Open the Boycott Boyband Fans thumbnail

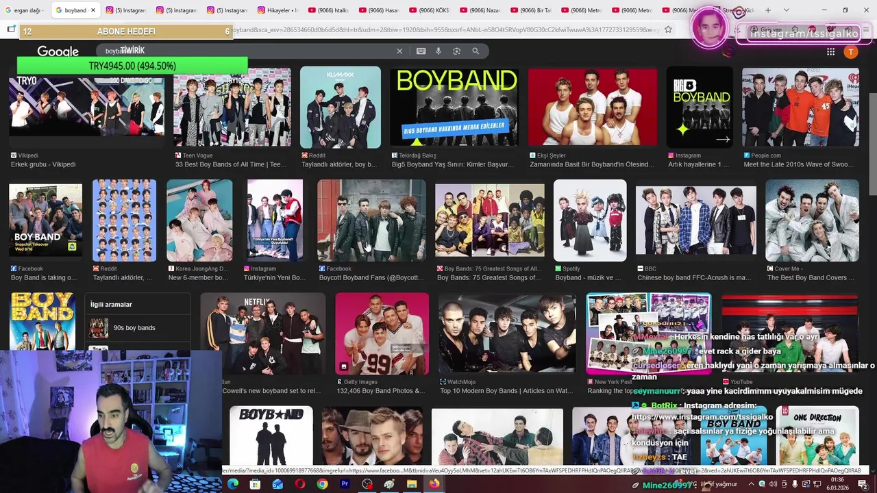[371, 220]
